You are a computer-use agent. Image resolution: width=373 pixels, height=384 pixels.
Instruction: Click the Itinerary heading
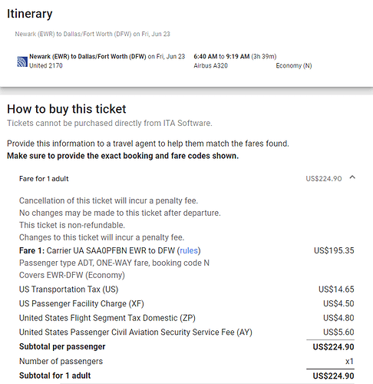(x=30, y=14)
